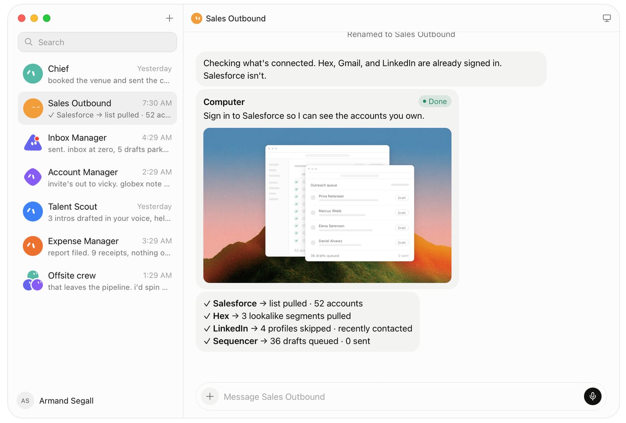626x423 pixels.
Task: Open the display monitor icon in header
Action: click(x=607, y=18)
